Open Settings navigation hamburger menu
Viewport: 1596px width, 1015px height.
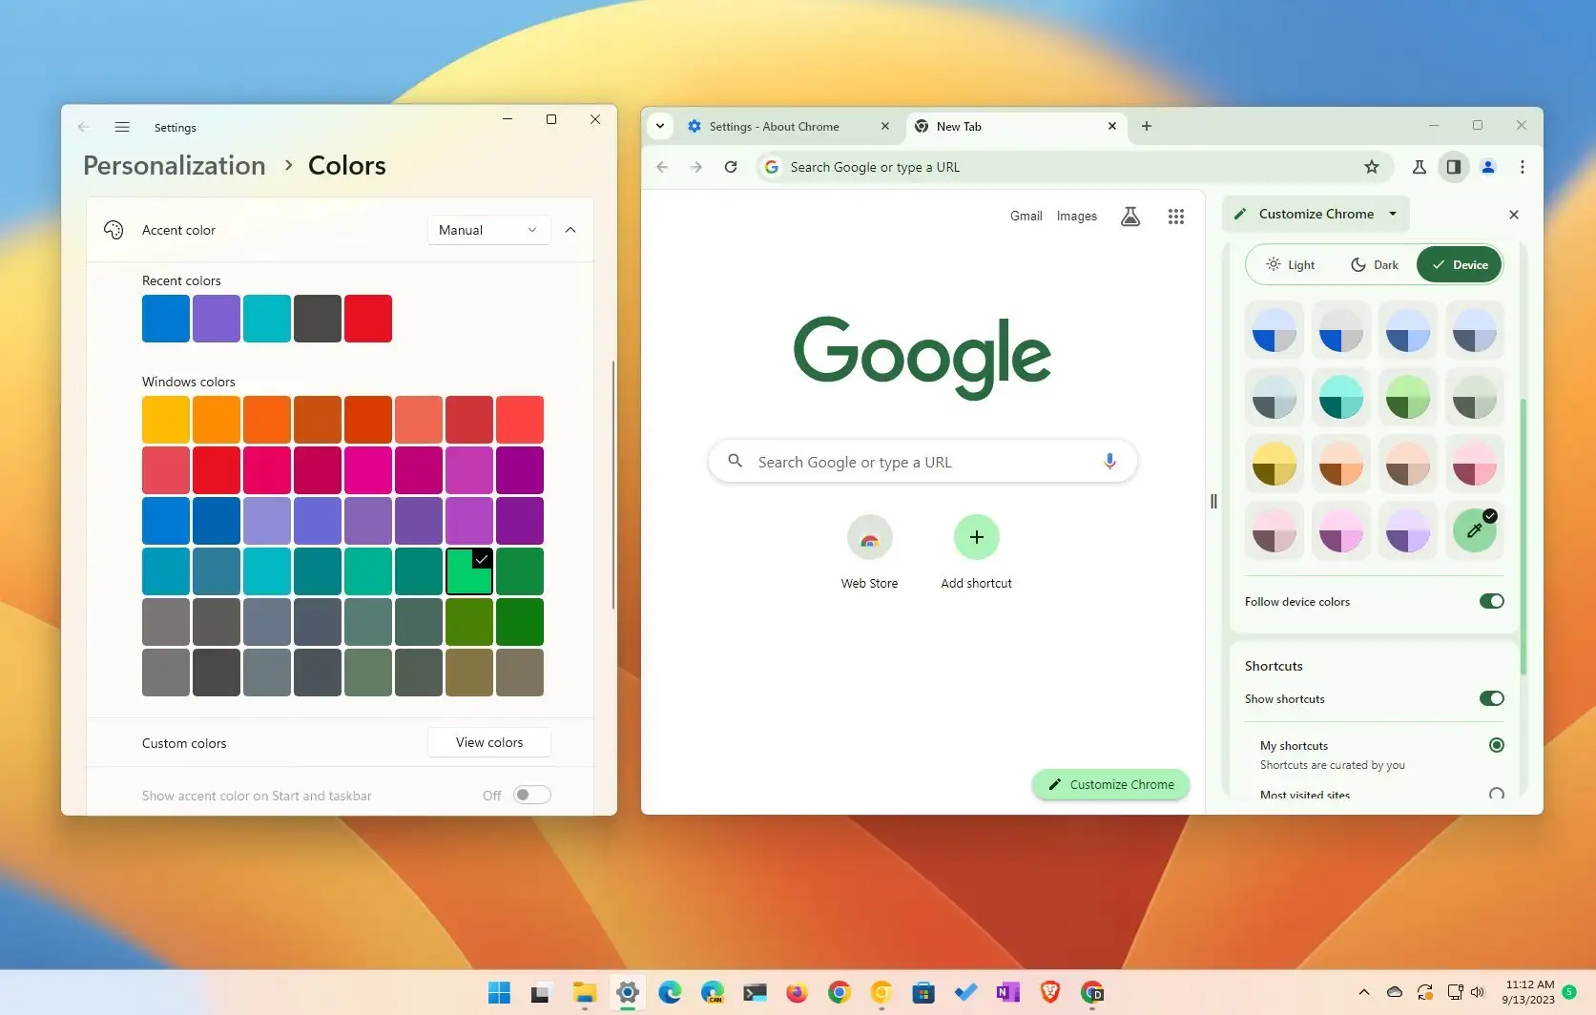click(122, 127)
